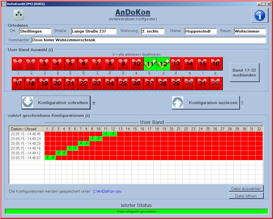Click the Datum - Uhrzeit column header

(x=26, y=129)
